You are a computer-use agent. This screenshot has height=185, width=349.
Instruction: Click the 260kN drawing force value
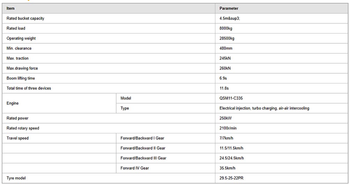click(225, 68)
